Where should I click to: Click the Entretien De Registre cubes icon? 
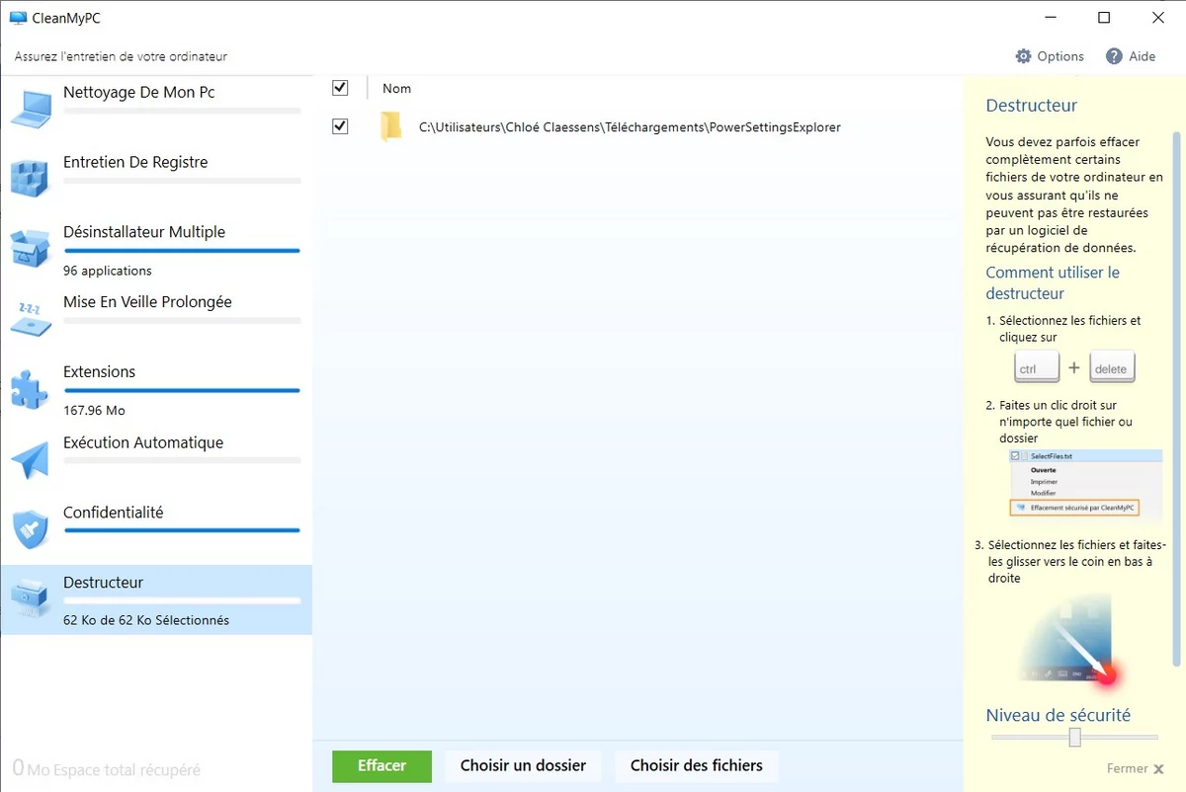click(30, 178)
